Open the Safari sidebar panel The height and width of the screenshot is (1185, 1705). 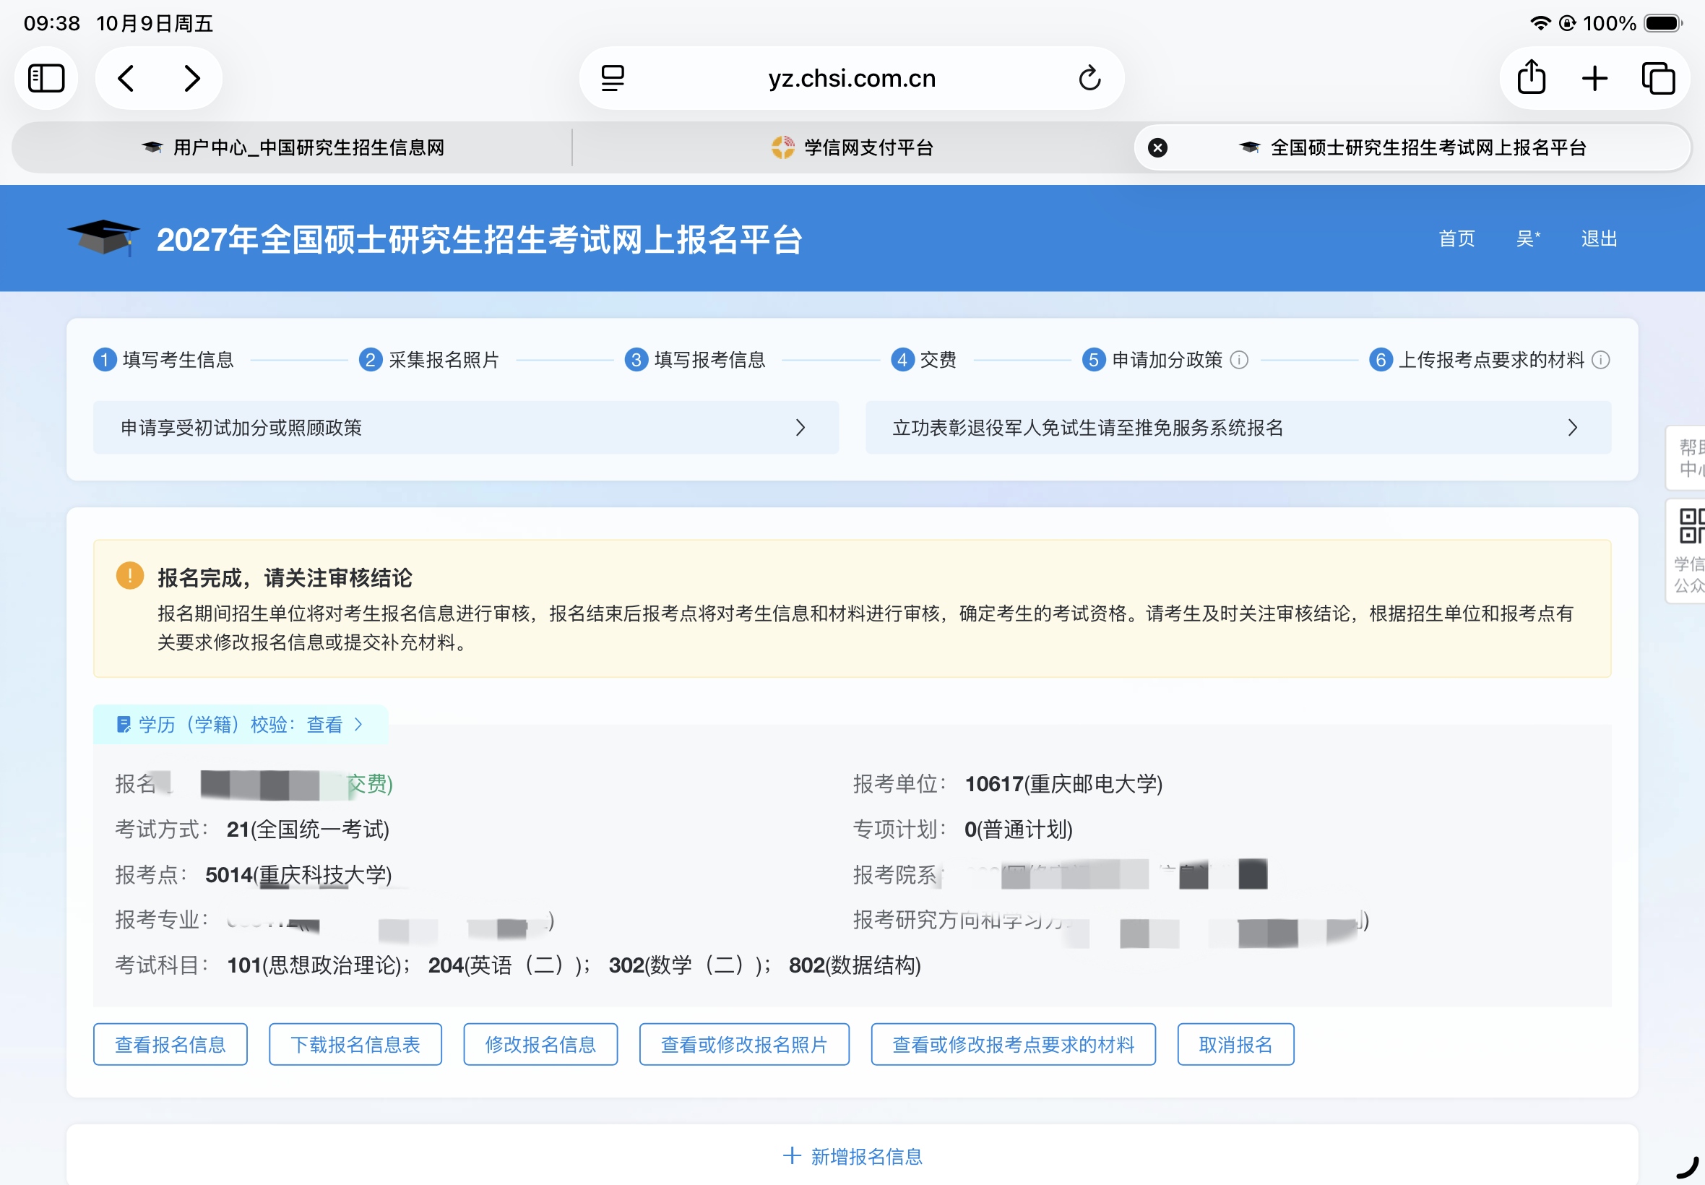46,78
